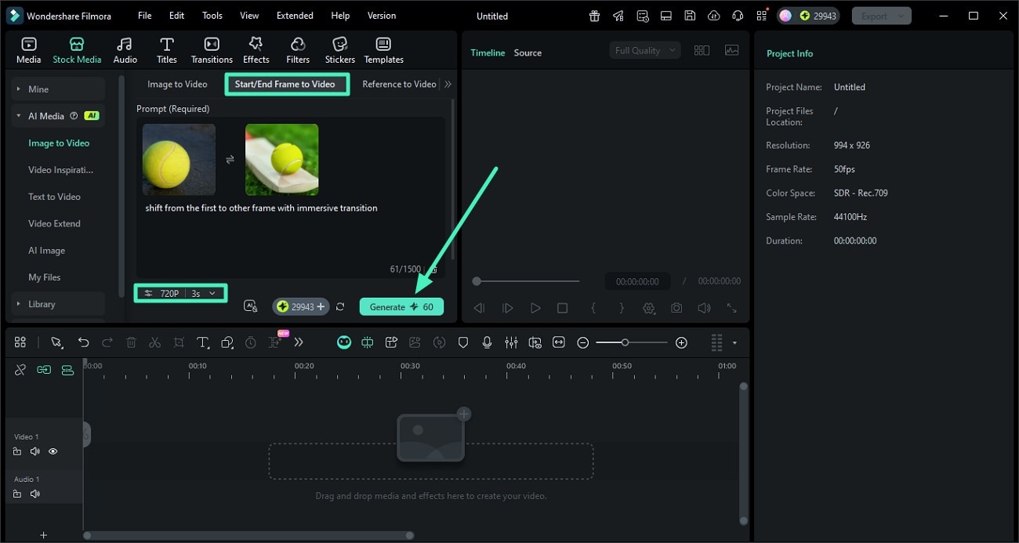Open the Stickers tab
This screenshot has height=543, width=1019.
tap(340, 50)
